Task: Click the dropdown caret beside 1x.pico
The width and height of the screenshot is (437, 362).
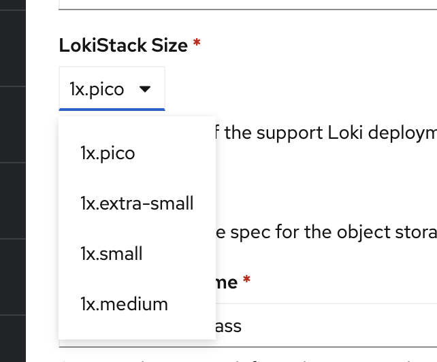Action: 144,89
